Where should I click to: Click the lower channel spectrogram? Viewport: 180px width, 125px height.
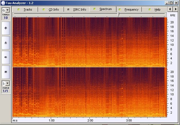tap(90, 92)
